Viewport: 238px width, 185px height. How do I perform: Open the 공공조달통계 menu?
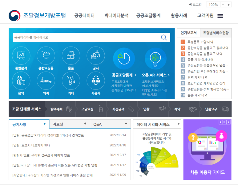(x=148, y=15)
